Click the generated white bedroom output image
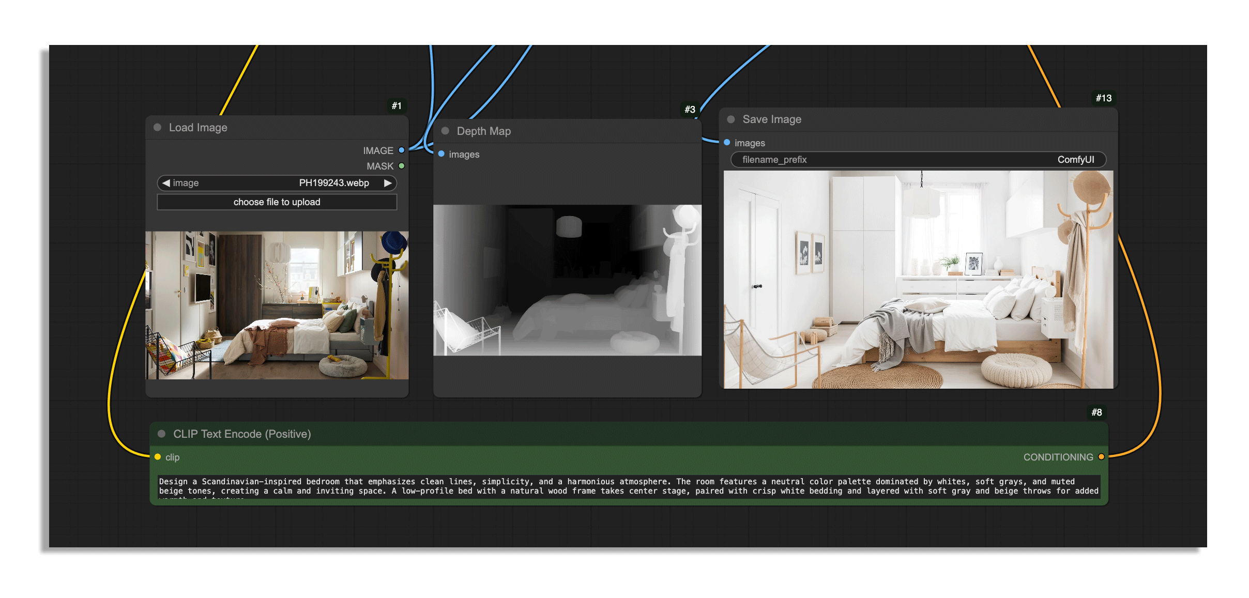This screenshot has height=598, width=1249. pos(918,280)
